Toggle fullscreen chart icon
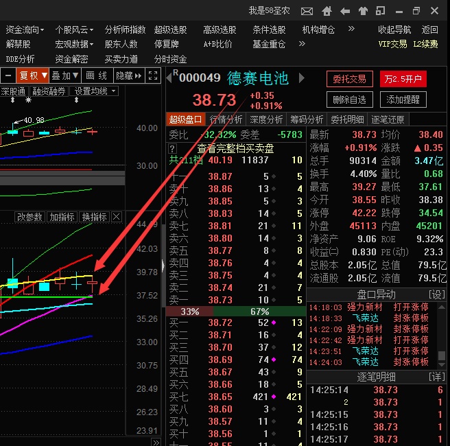This screenshot has height=446, width=450. (x=153, y=75)
